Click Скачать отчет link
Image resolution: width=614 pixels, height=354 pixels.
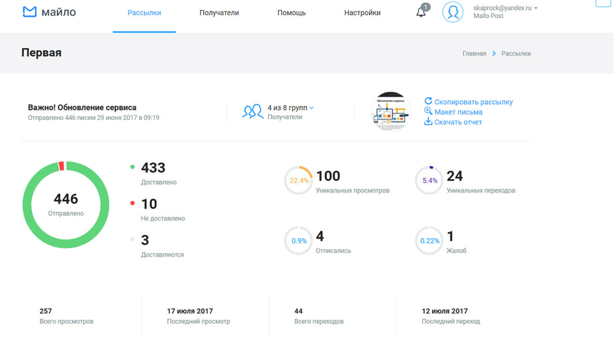458,122
